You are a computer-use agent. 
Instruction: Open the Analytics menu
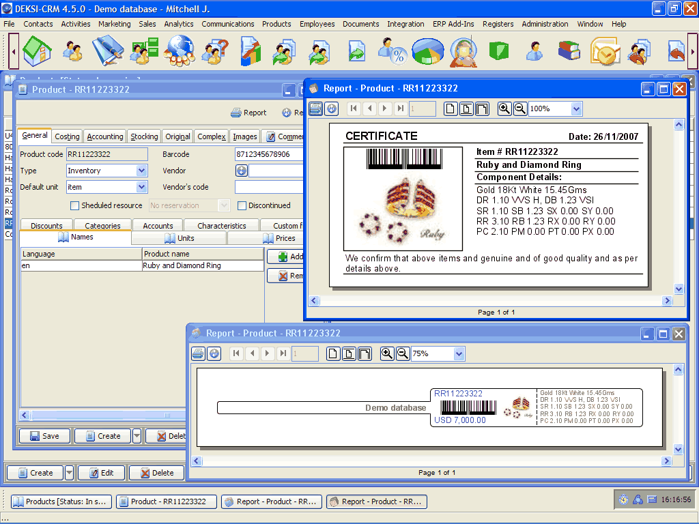179,24
